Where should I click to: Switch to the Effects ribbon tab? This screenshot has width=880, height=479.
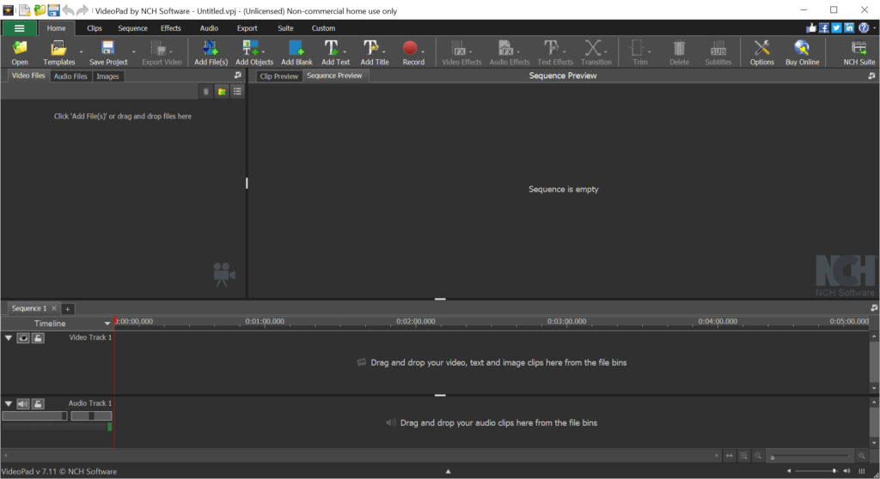pos(171,28)
